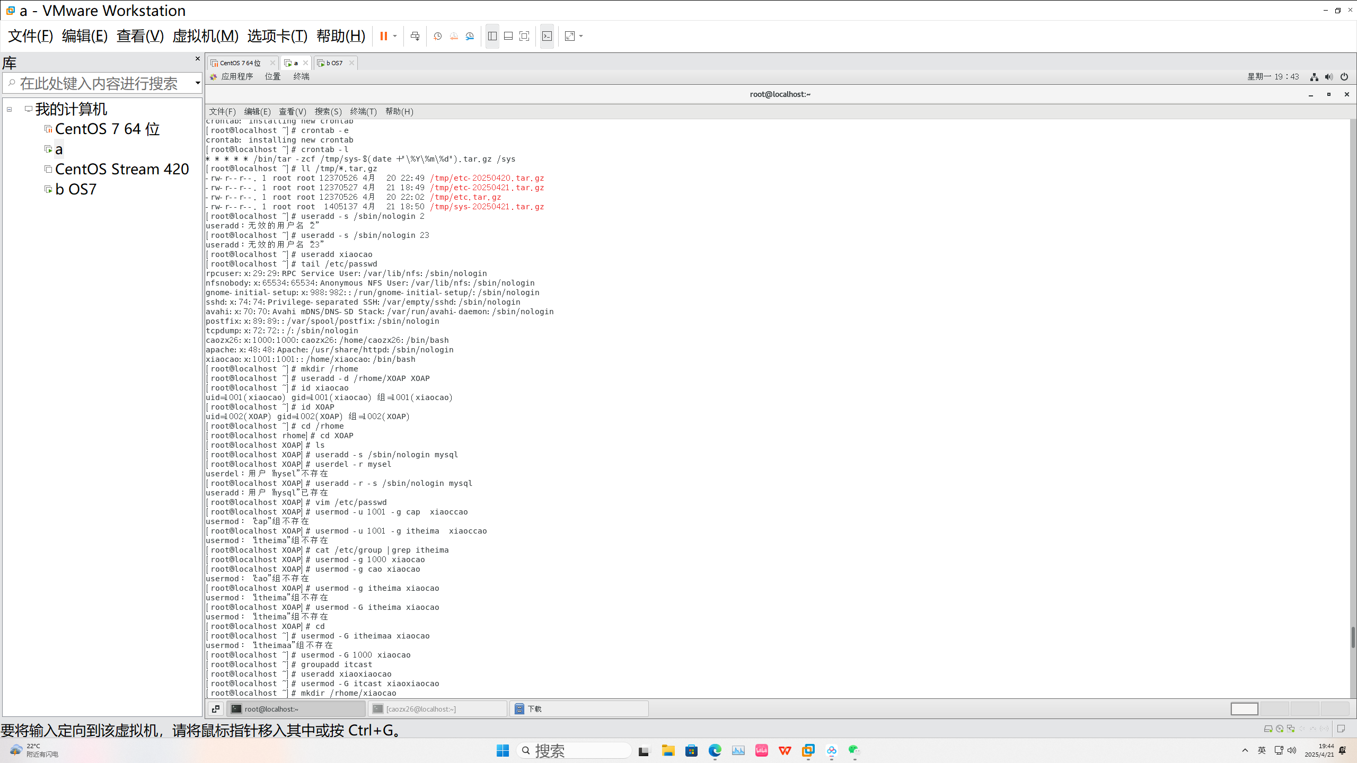The width and height of the screenshot is (1357, 763).
Task: Toggle the library sidebar view button
Action: point(492,36)
